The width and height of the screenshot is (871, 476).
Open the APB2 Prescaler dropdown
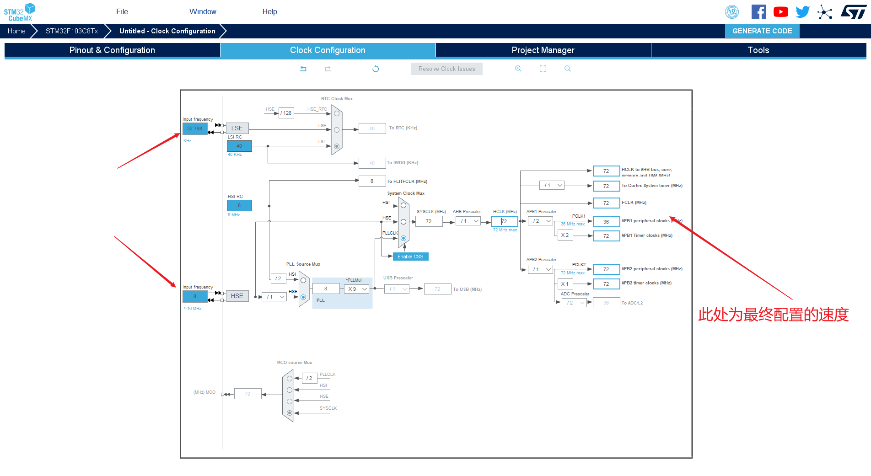click(x=540, y=270)
